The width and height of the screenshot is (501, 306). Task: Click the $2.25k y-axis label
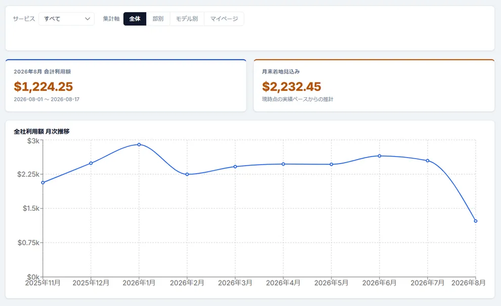[28, 174]
